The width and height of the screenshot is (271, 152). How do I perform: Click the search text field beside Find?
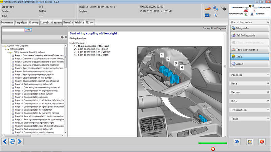pos(13,30)
